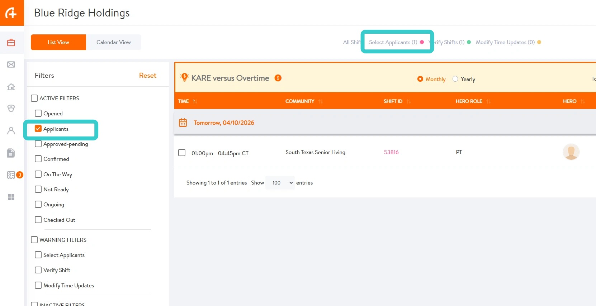Open the briefcase shifts icon in sidebar
This screenshot has height=306, width=596.
point(11,43)
